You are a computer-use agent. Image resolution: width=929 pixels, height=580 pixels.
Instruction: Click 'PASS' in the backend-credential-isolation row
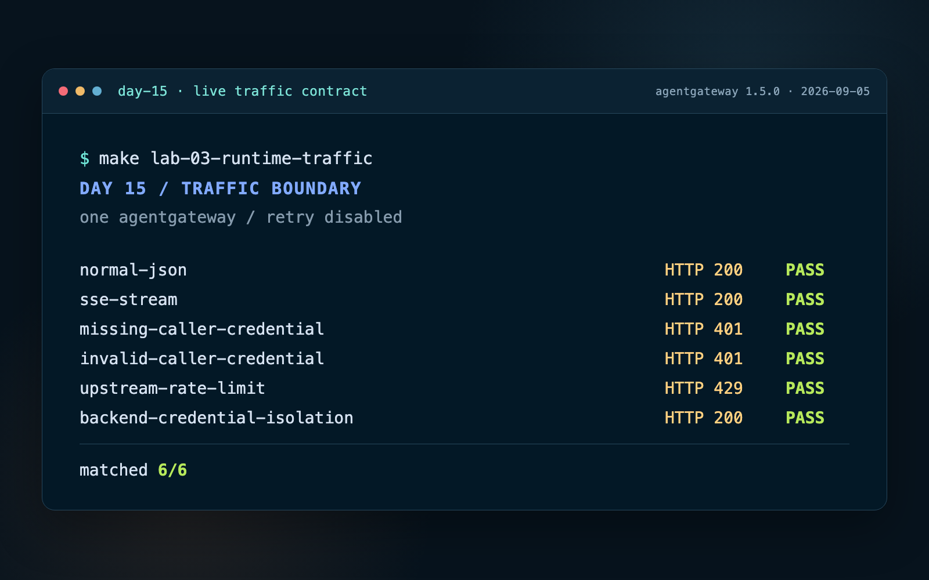805,418
